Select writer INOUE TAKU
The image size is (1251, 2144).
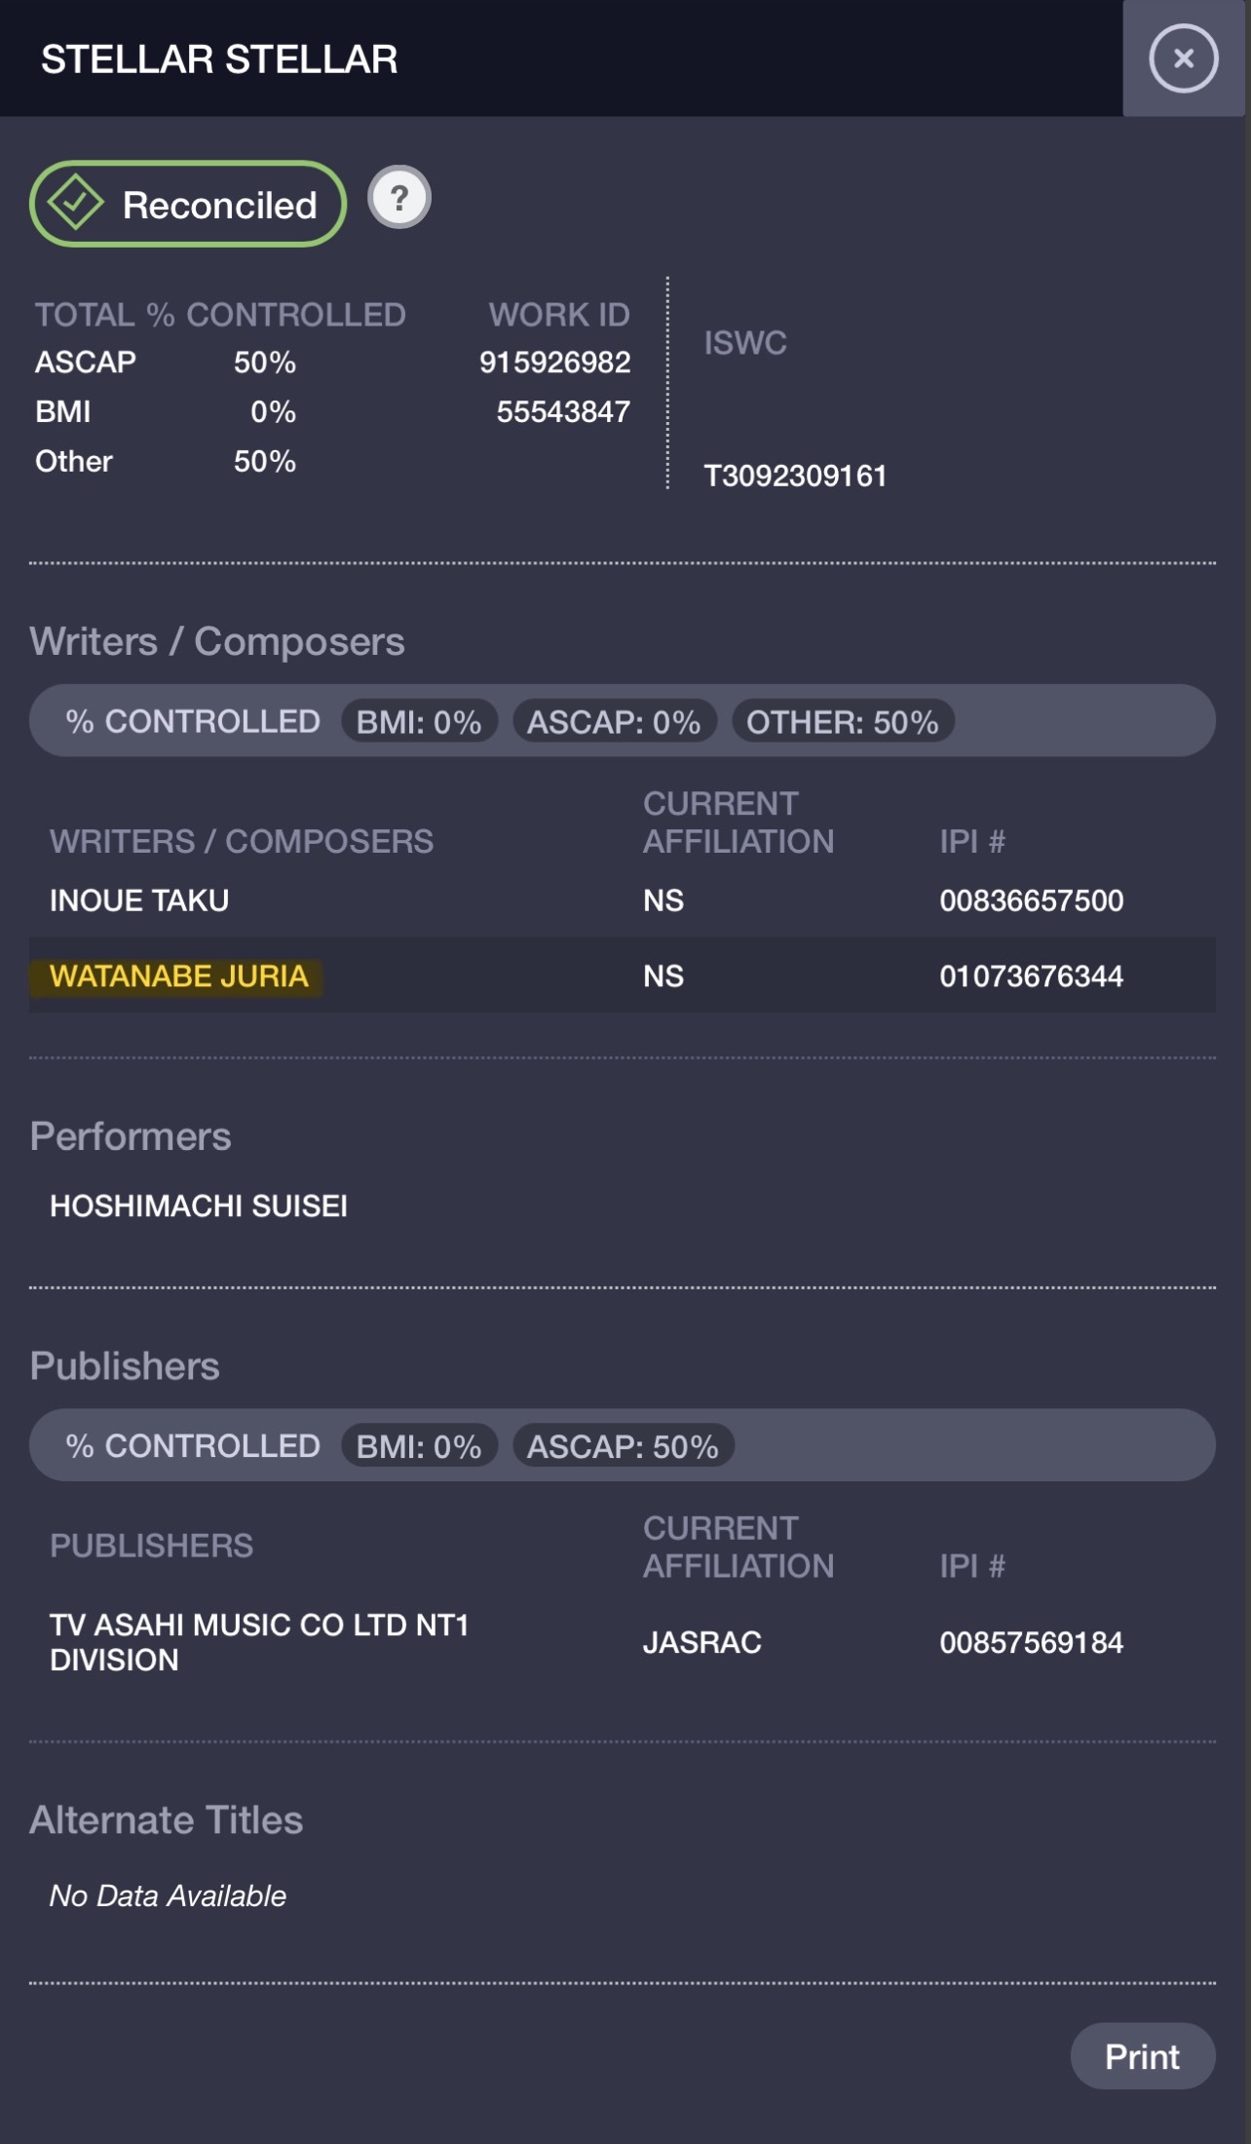tap(139, 900)
